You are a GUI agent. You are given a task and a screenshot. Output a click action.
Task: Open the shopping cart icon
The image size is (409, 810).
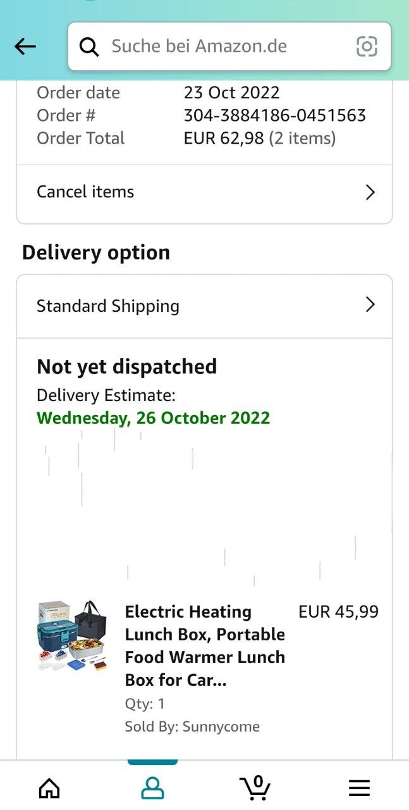[x=255, y=788]
